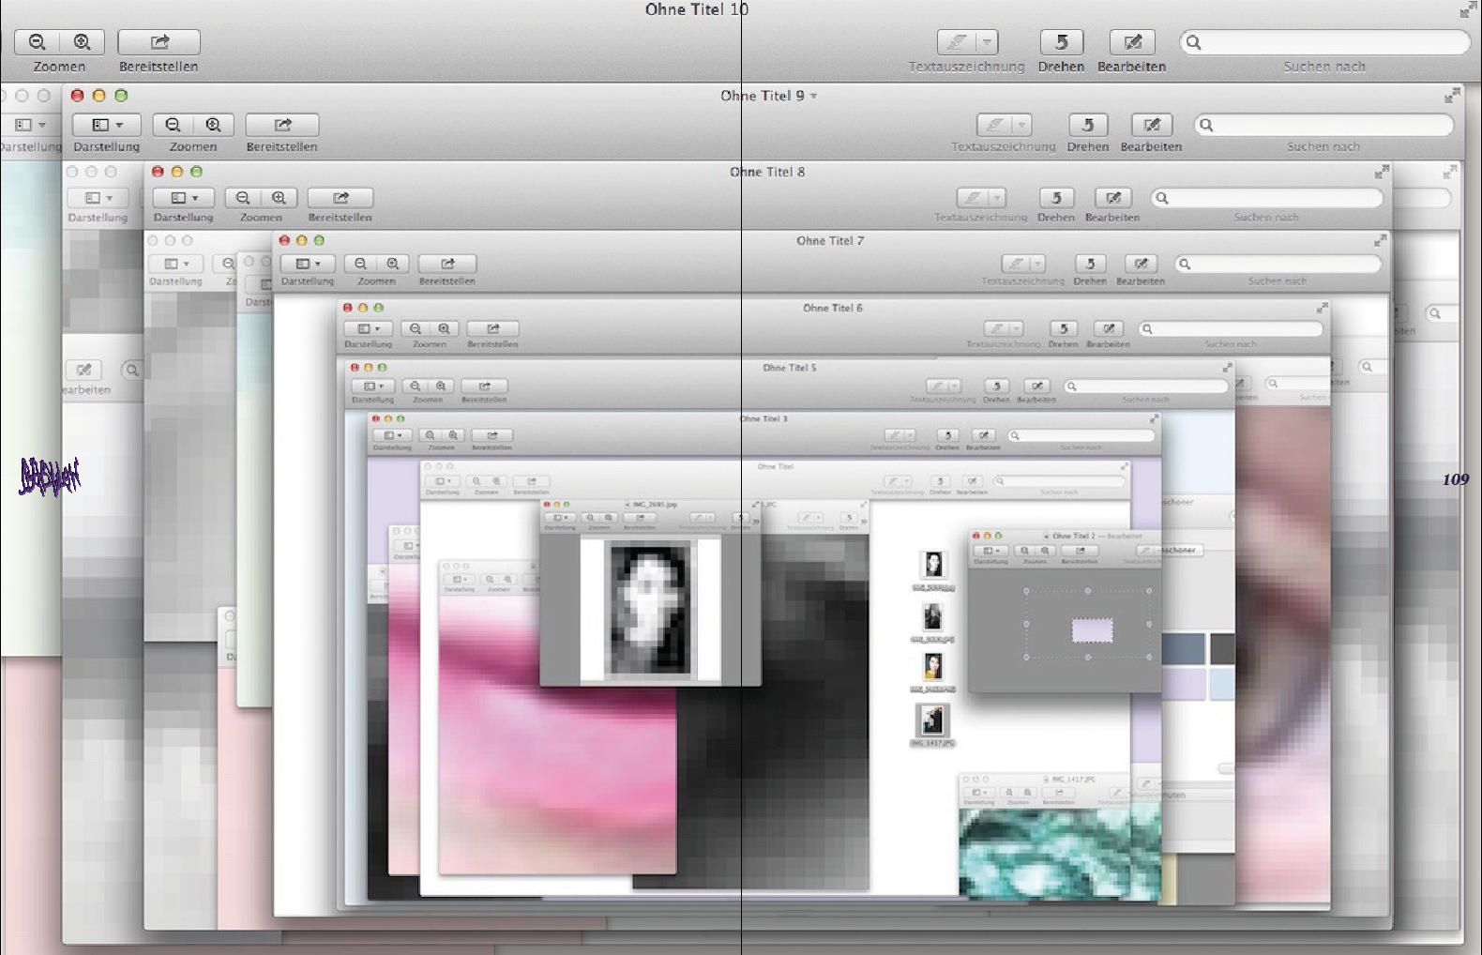Click Drehen rotate icon in Ohne Titel 8
The width and height of the screenshot is (1482, 955).
(1056, 198)
